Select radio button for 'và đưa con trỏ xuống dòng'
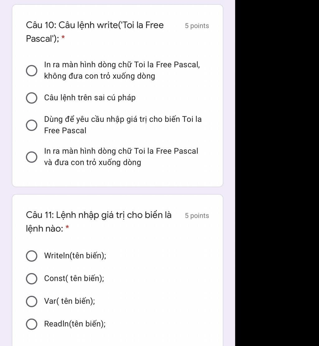Viewport: 319px width, 346px height. coord(31,157)
